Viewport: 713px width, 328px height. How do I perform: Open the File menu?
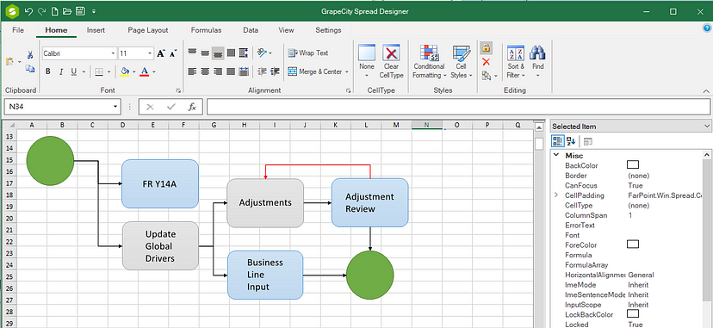pyautogui.click(x=18, y=30)
